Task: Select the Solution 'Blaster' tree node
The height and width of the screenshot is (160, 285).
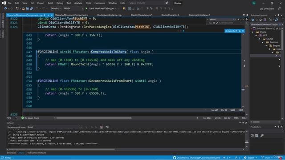Action: [266, 28]
